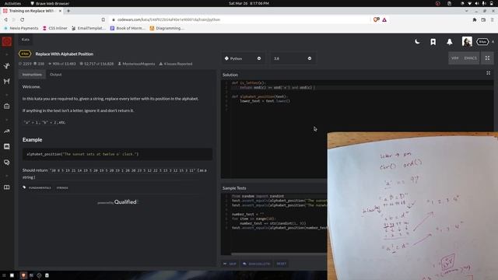Screen dimensions: 498x280
Task: Click the Kata breadcrumb label
Action: click(26, 40)
